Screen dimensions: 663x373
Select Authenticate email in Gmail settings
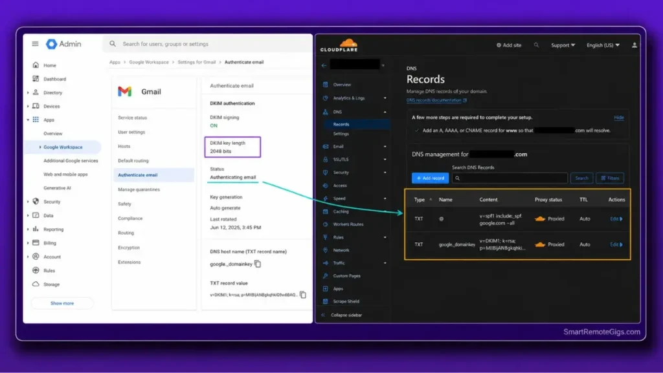click(153, 175)
